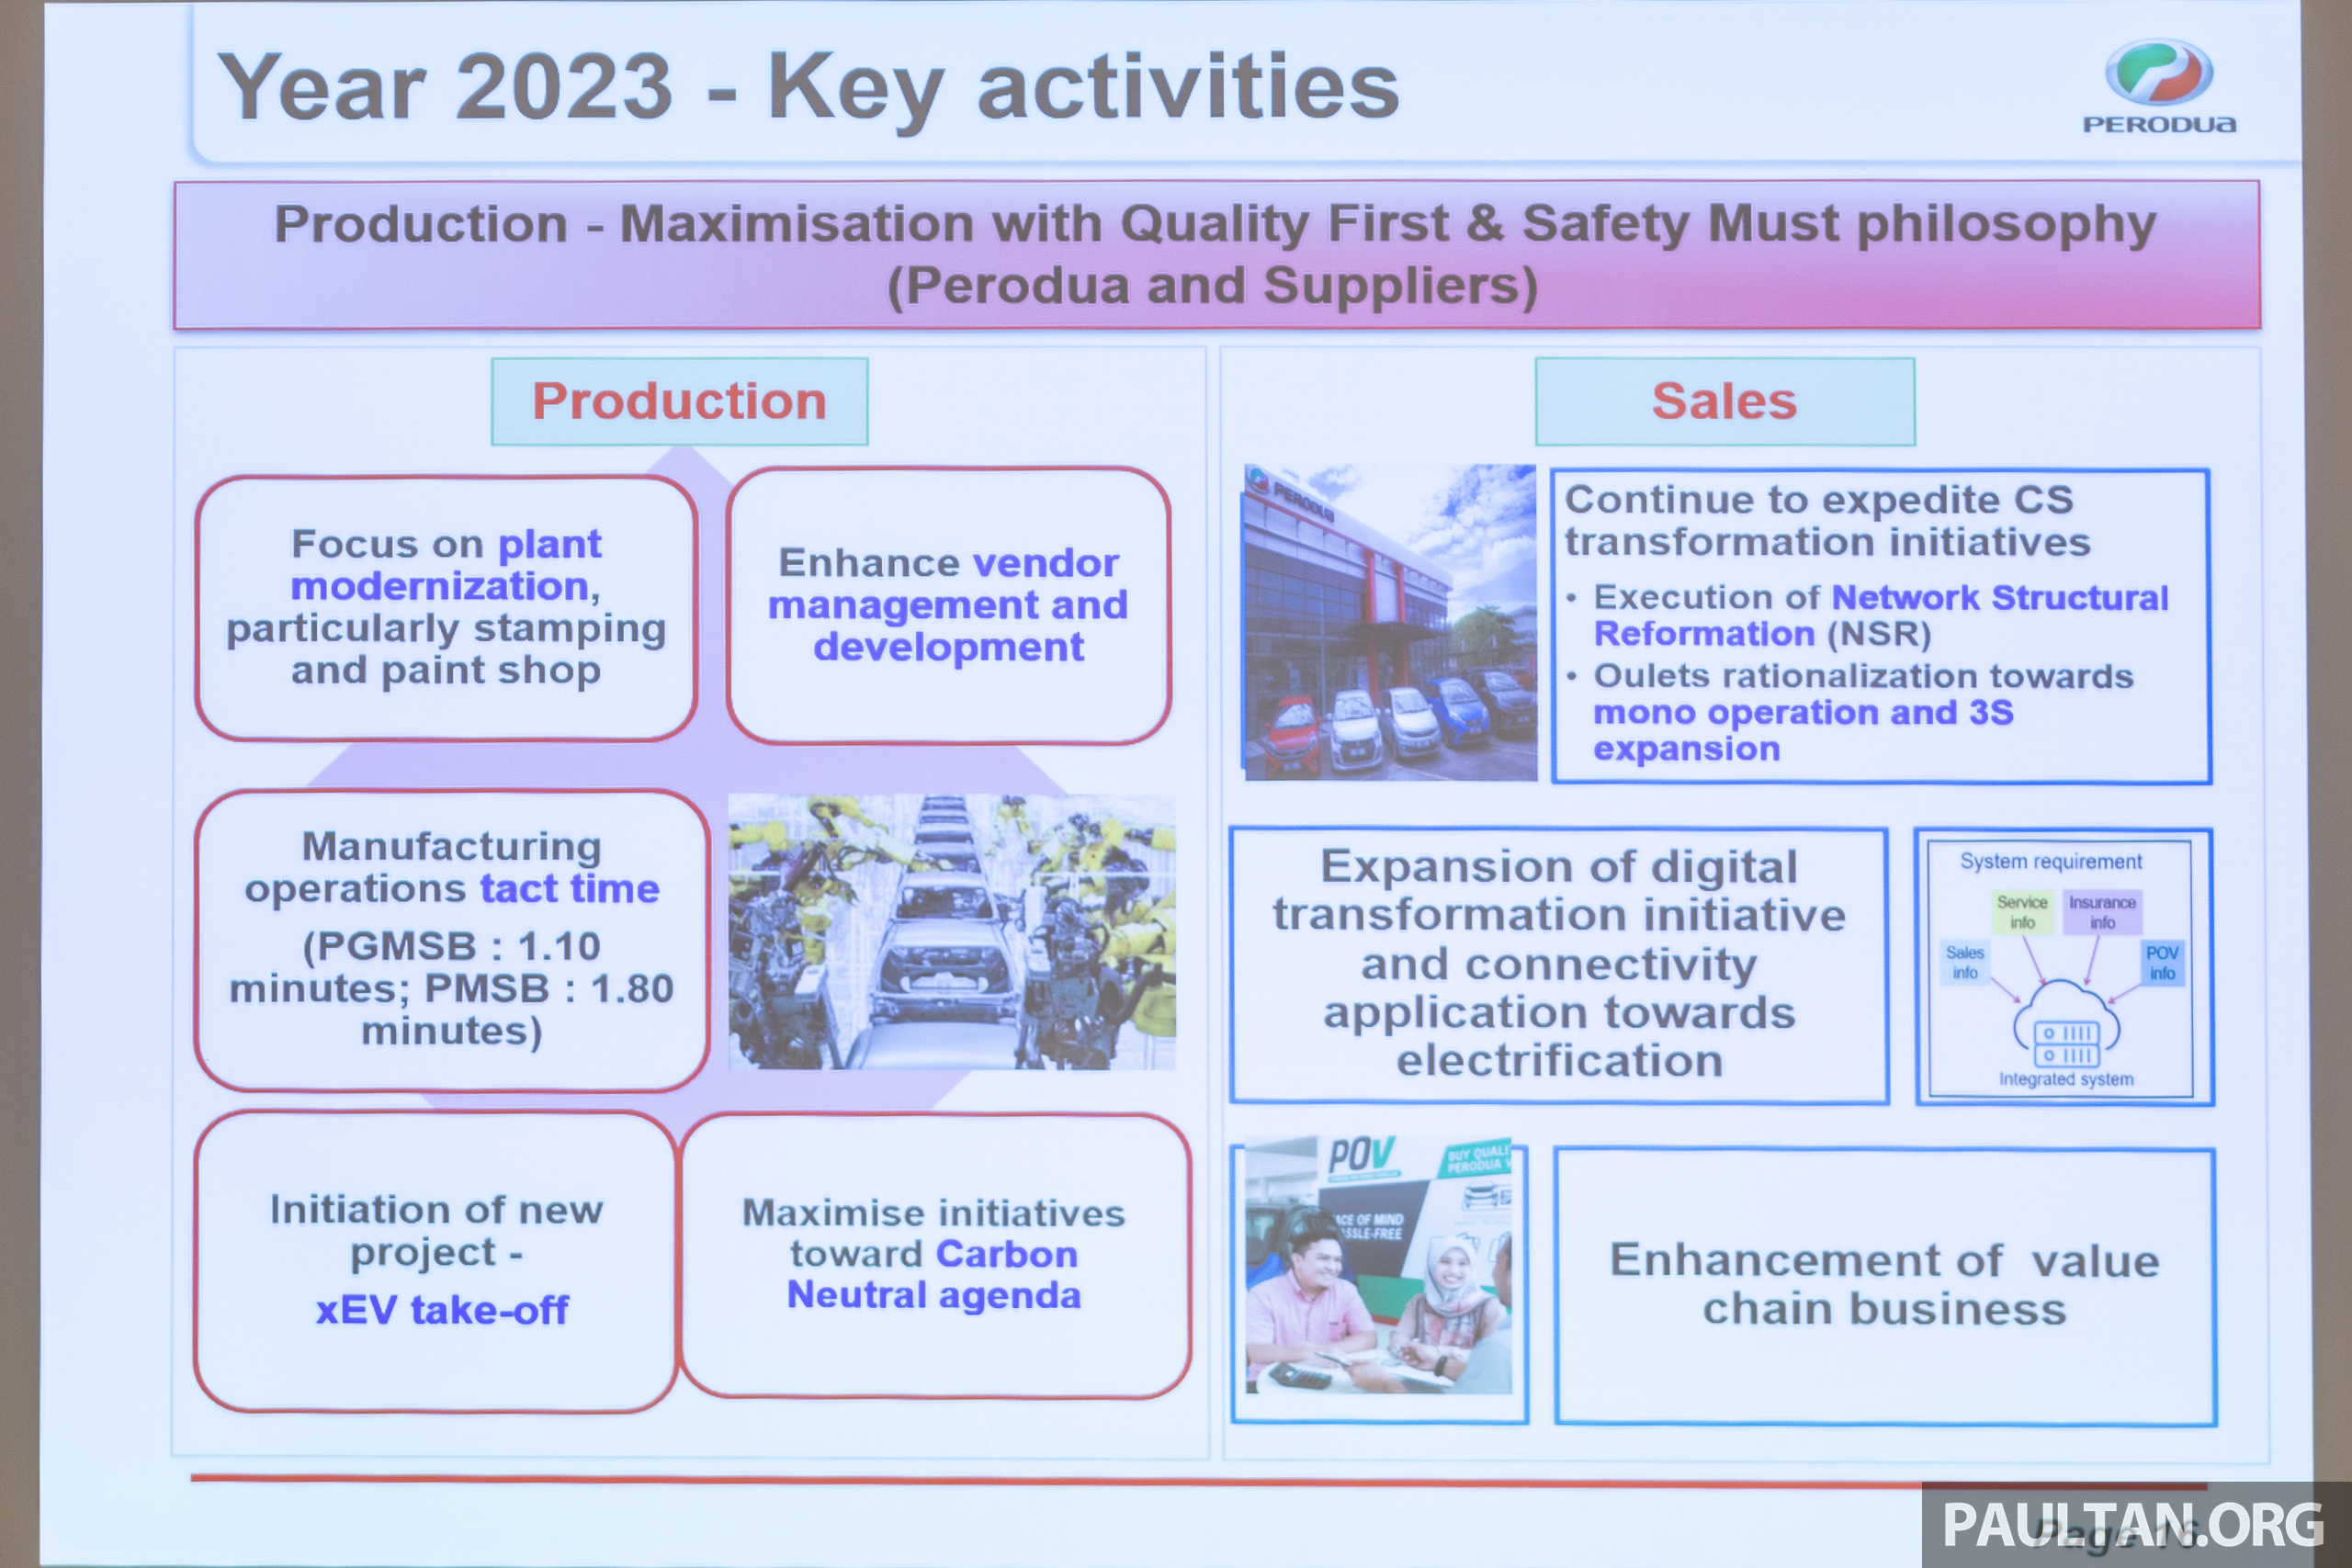Viewport: 2352px width, 1568px height.
Task: Click the 'Manufacturing operations tact time' box
Action: 452,940
